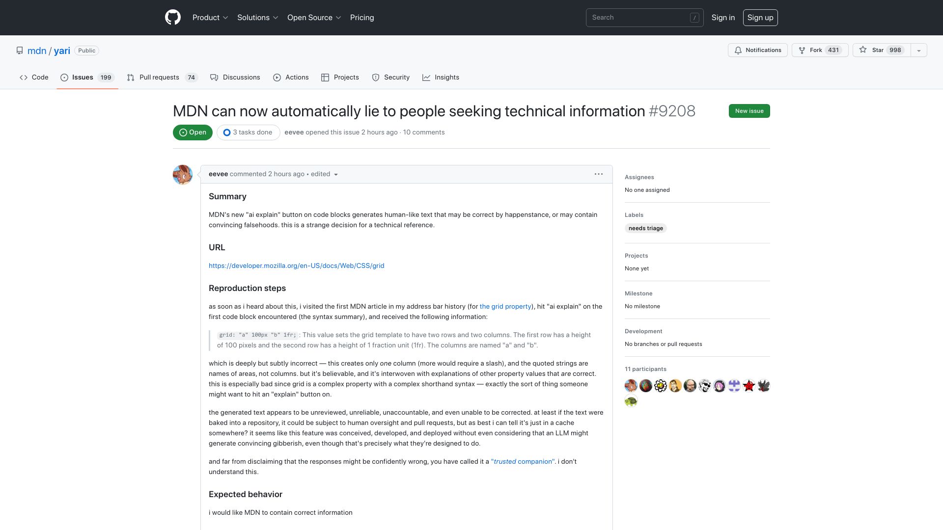Click the Sign up button
Screen dimensions: 943x530
pos(760,18)
